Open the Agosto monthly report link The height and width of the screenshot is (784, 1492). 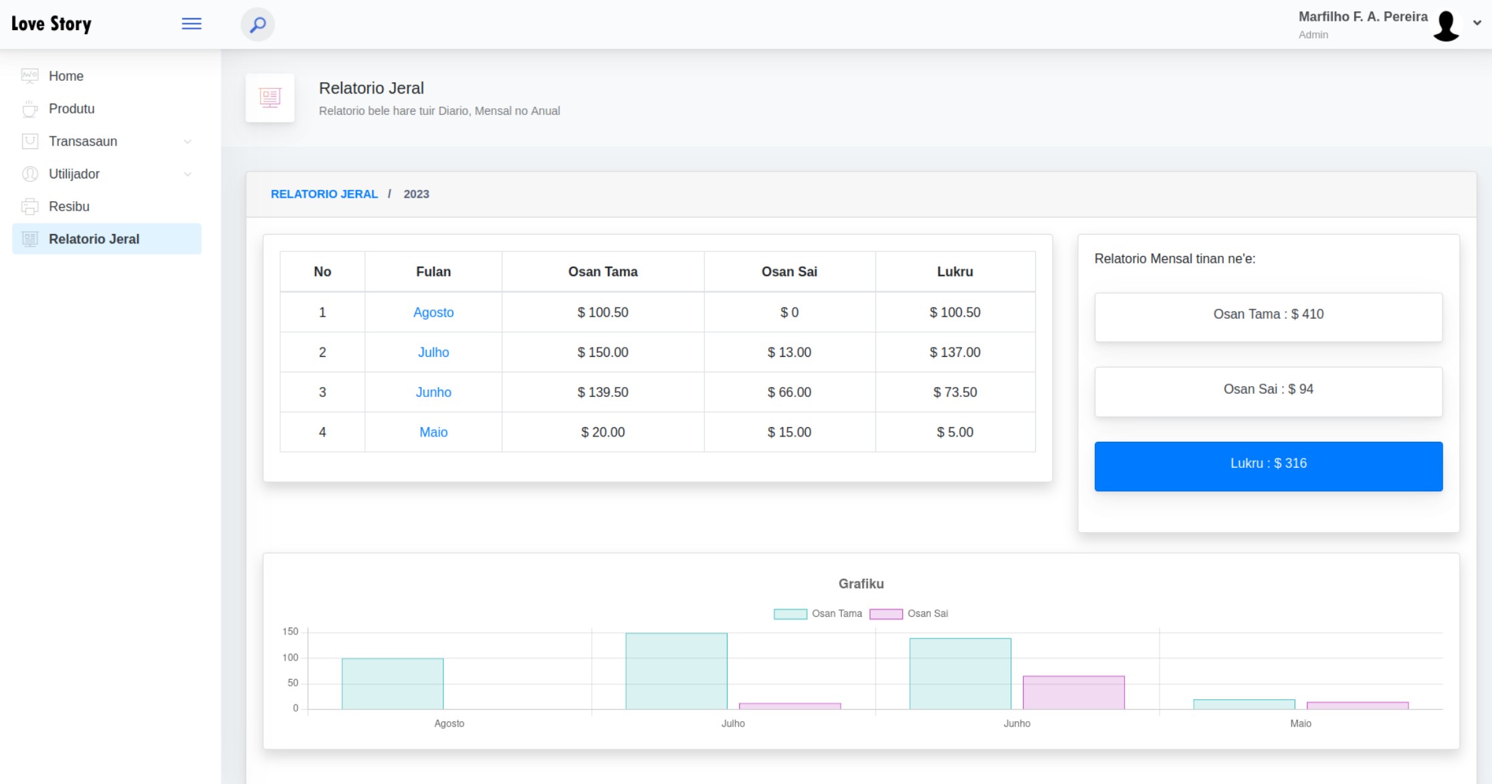tap(433, 312)
